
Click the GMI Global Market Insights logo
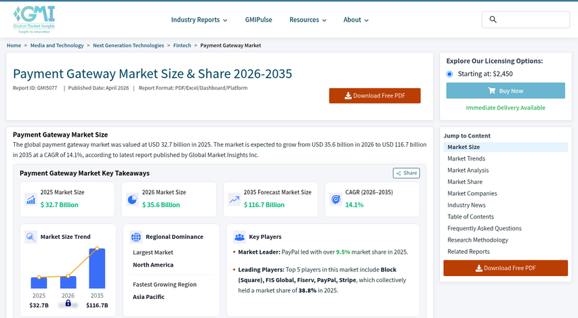(34, 20)
